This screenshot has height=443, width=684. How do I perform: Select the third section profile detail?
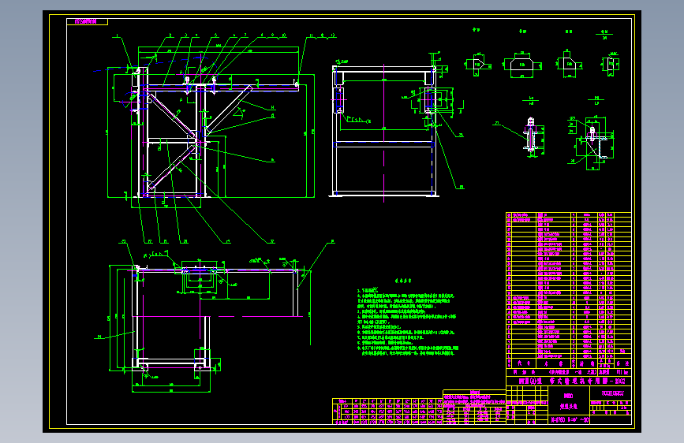[568, 65]
